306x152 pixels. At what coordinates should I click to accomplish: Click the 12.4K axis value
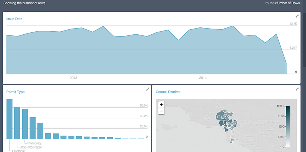tap(293, 24)
